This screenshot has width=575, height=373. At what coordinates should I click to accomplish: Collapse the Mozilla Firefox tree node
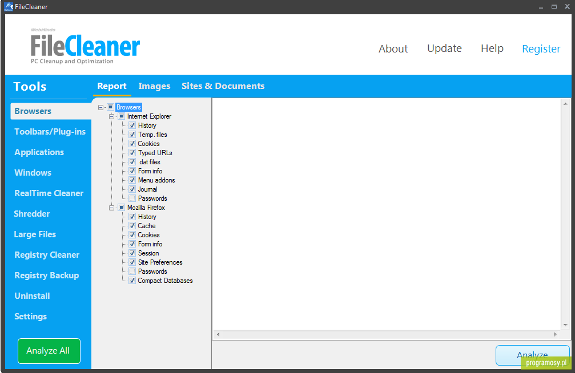click(x=111, y=208)
